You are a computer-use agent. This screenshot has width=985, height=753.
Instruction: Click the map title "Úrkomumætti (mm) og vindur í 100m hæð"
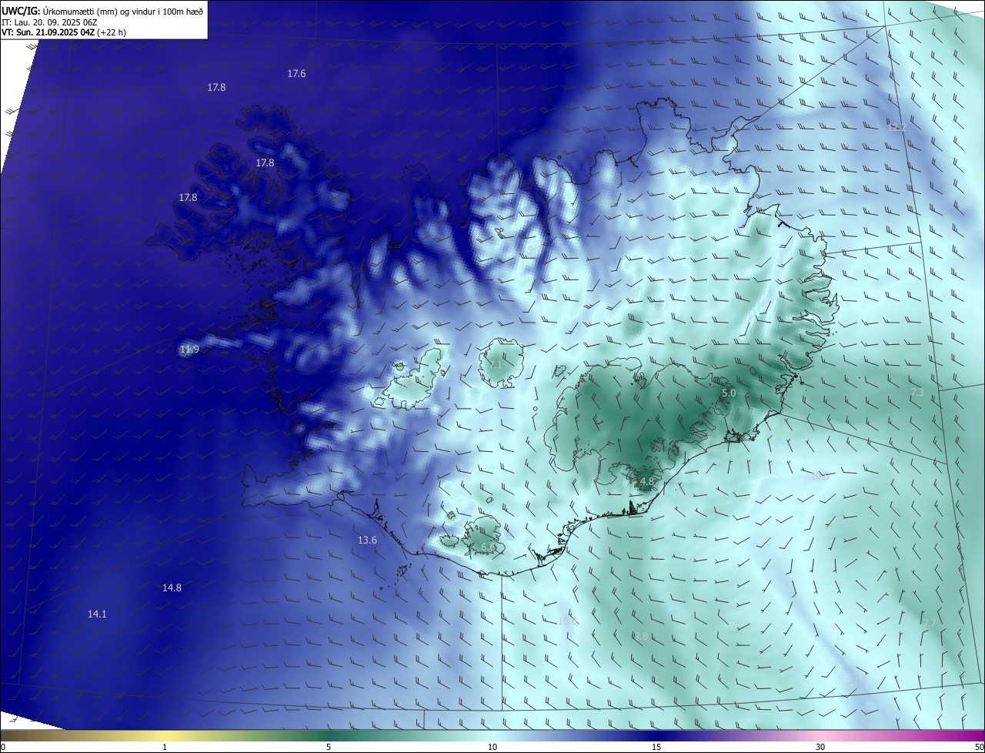pyautogui.click(x=122, y=11)
